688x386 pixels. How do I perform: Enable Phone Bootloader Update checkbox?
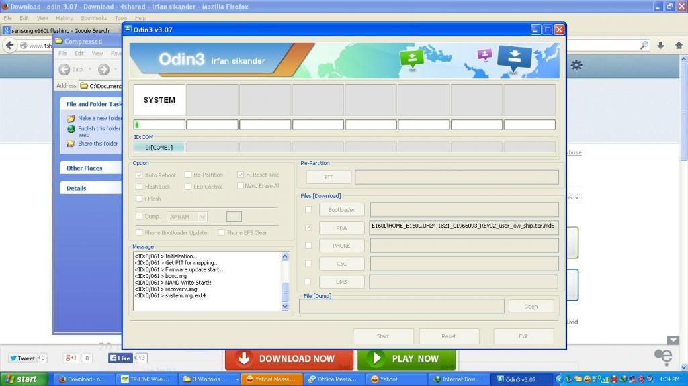(x=139, y=232)
